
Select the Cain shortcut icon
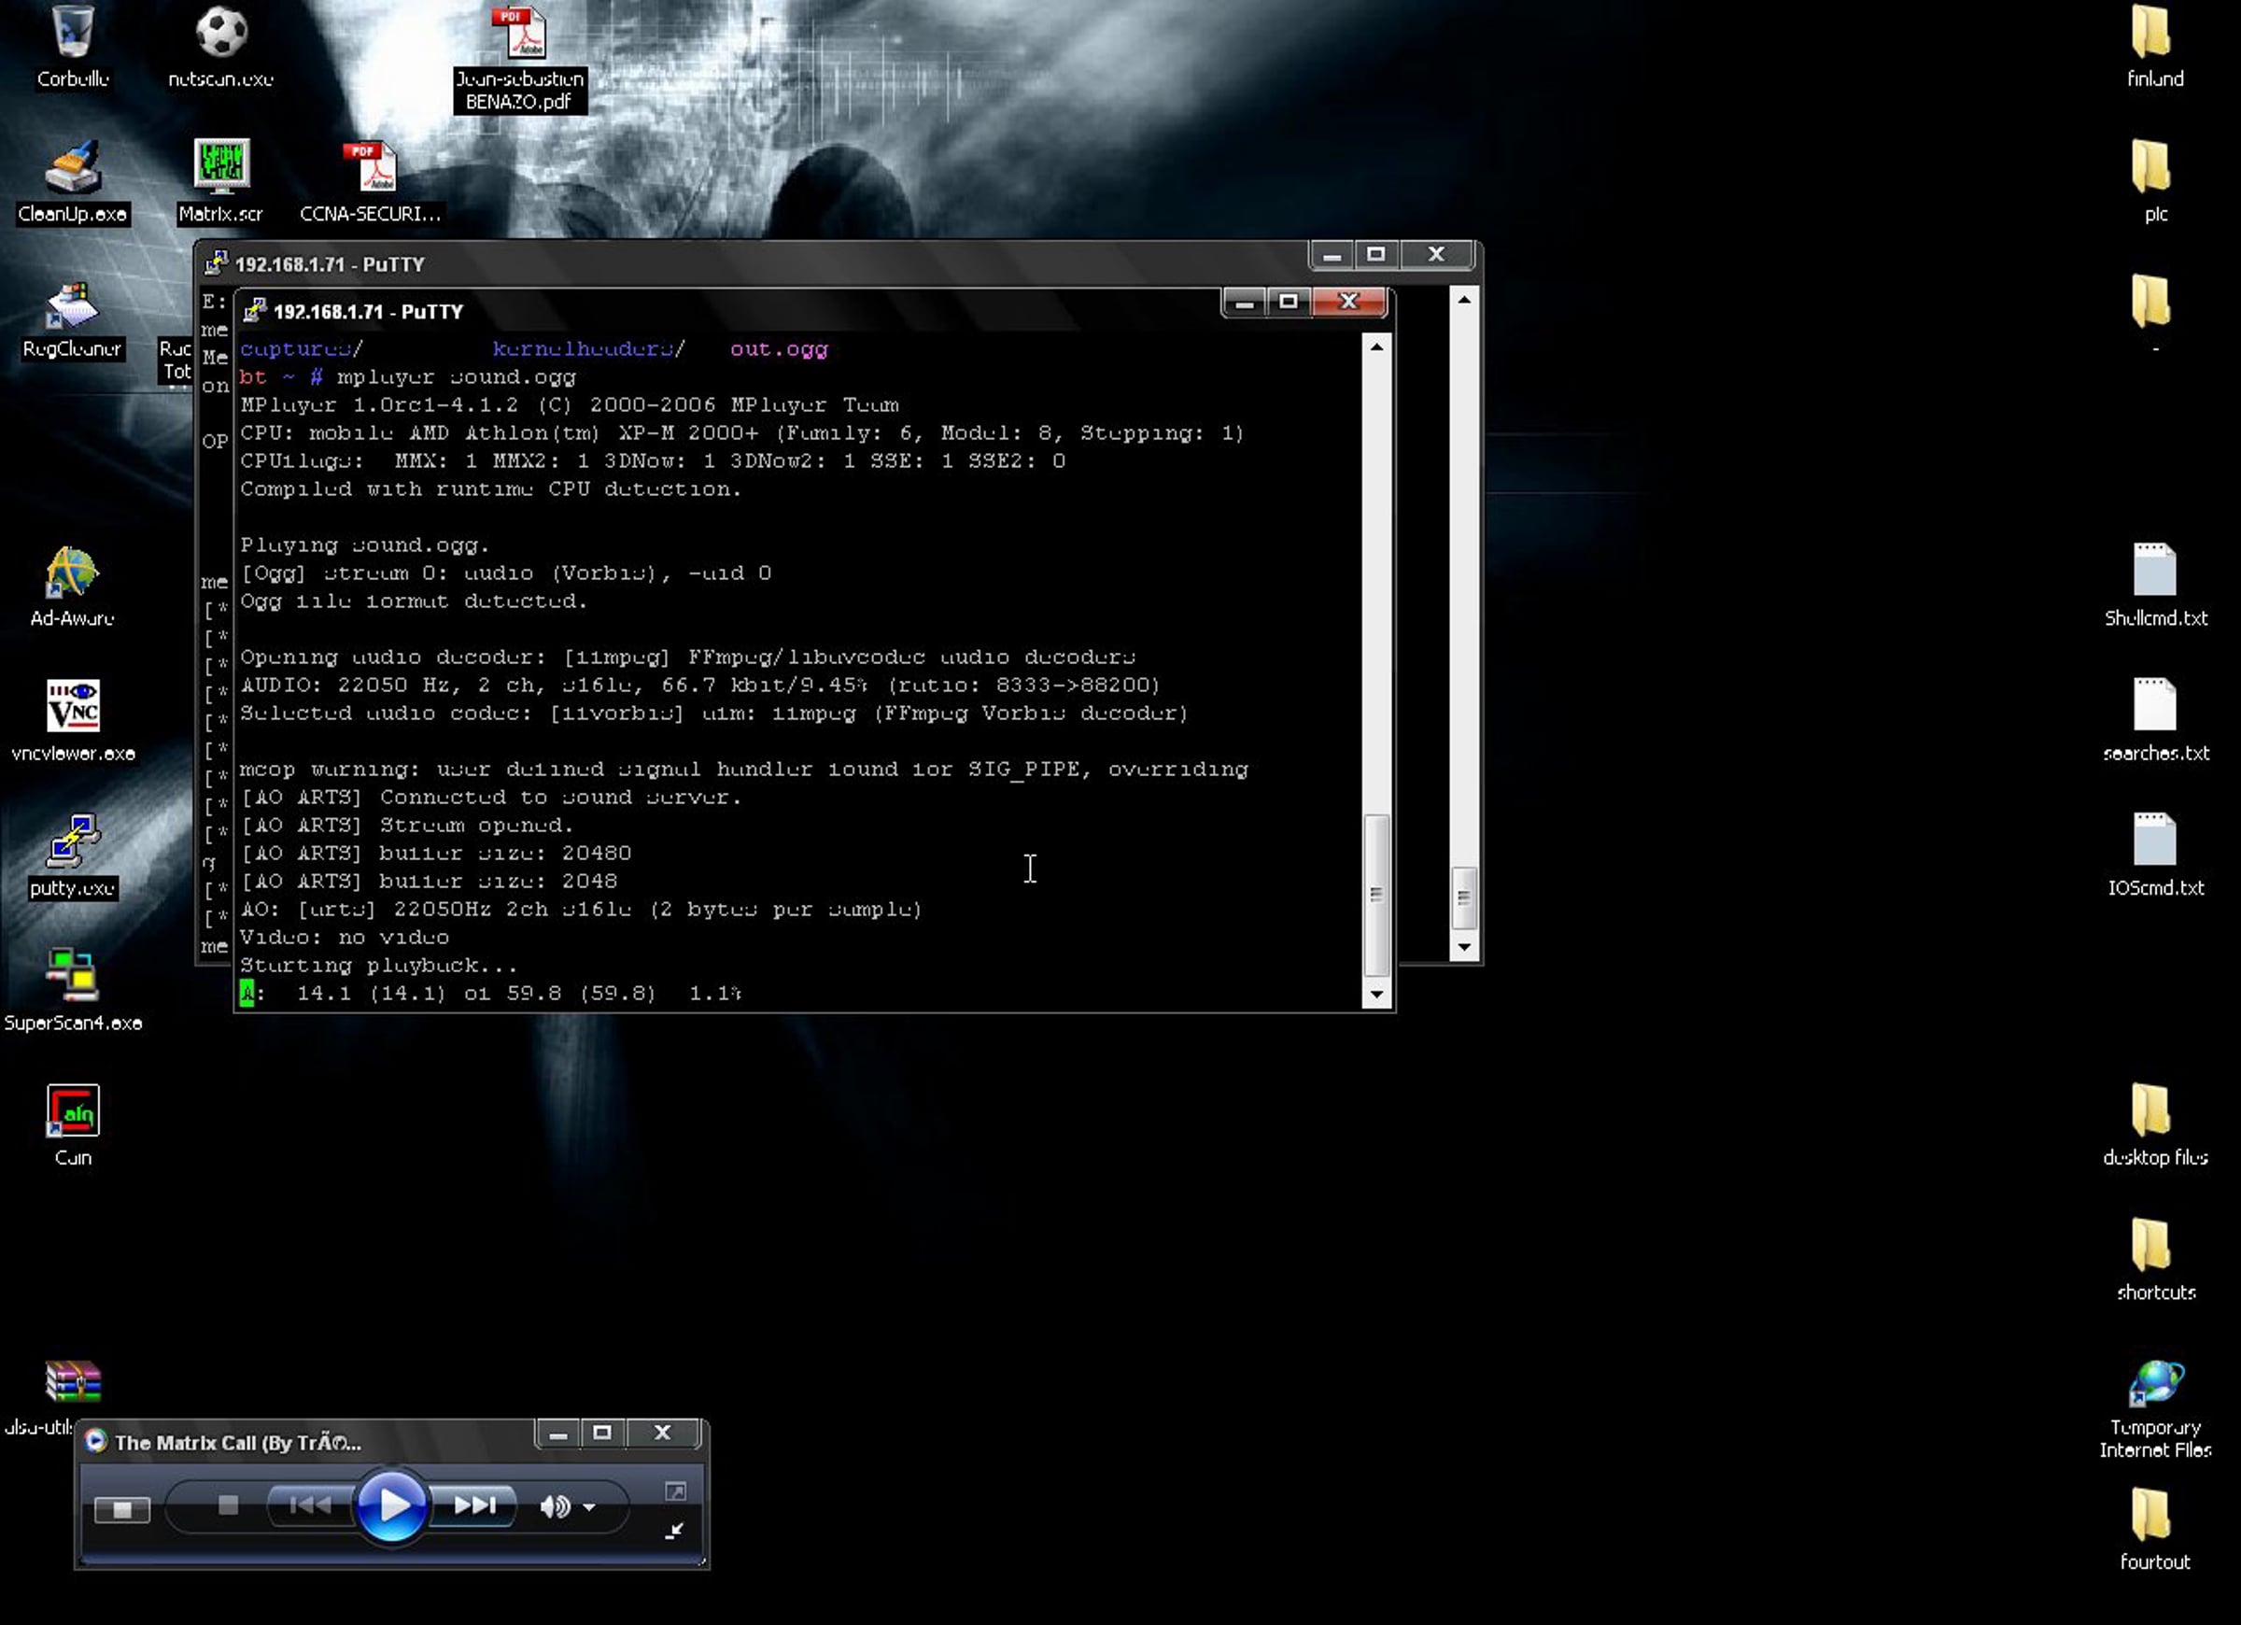(72, 1111)
